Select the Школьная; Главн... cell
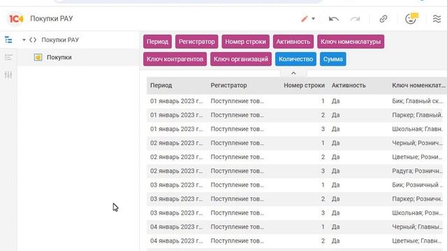 click(x=417, y=129)
